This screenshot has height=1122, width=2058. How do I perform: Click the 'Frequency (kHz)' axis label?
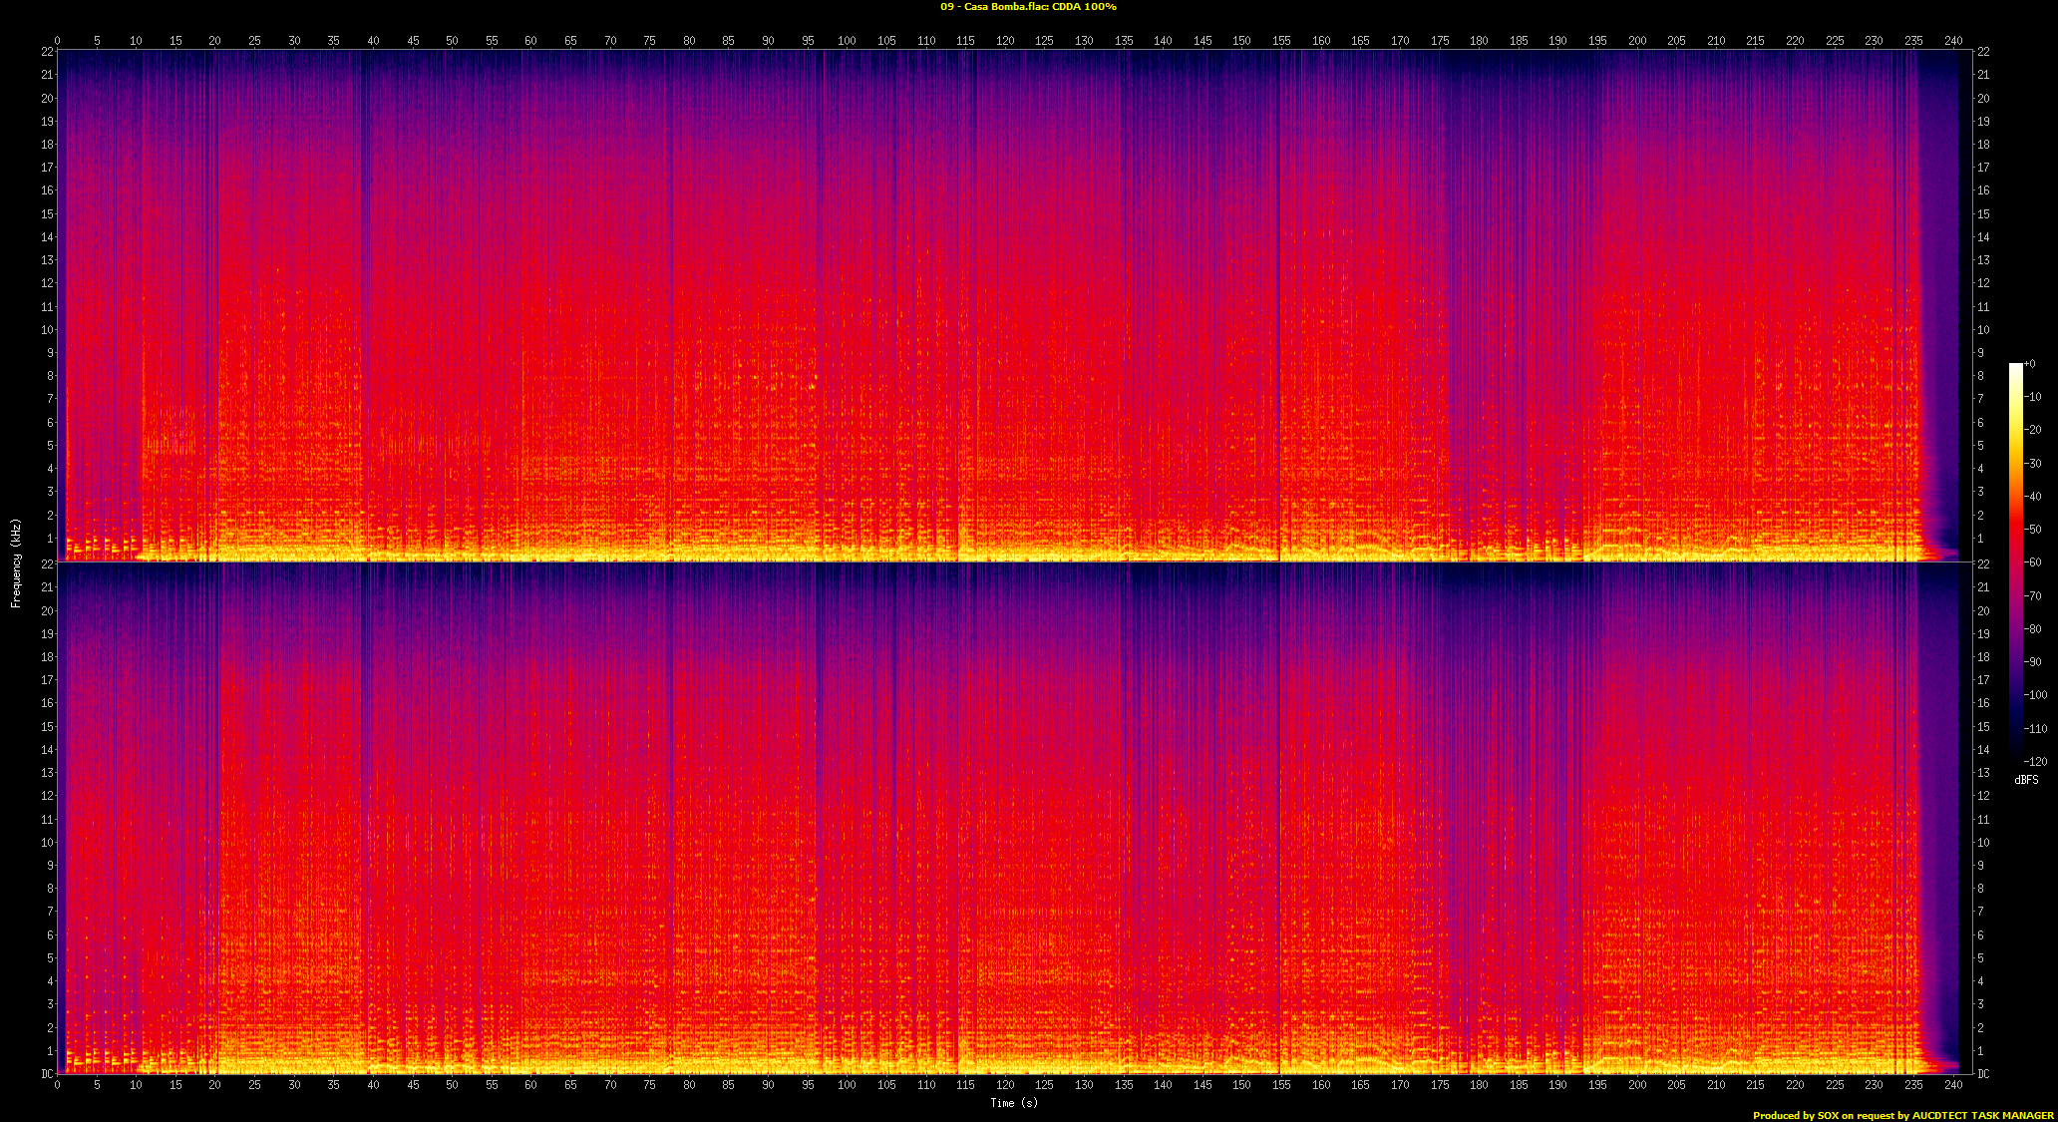(x=16, y=562)
